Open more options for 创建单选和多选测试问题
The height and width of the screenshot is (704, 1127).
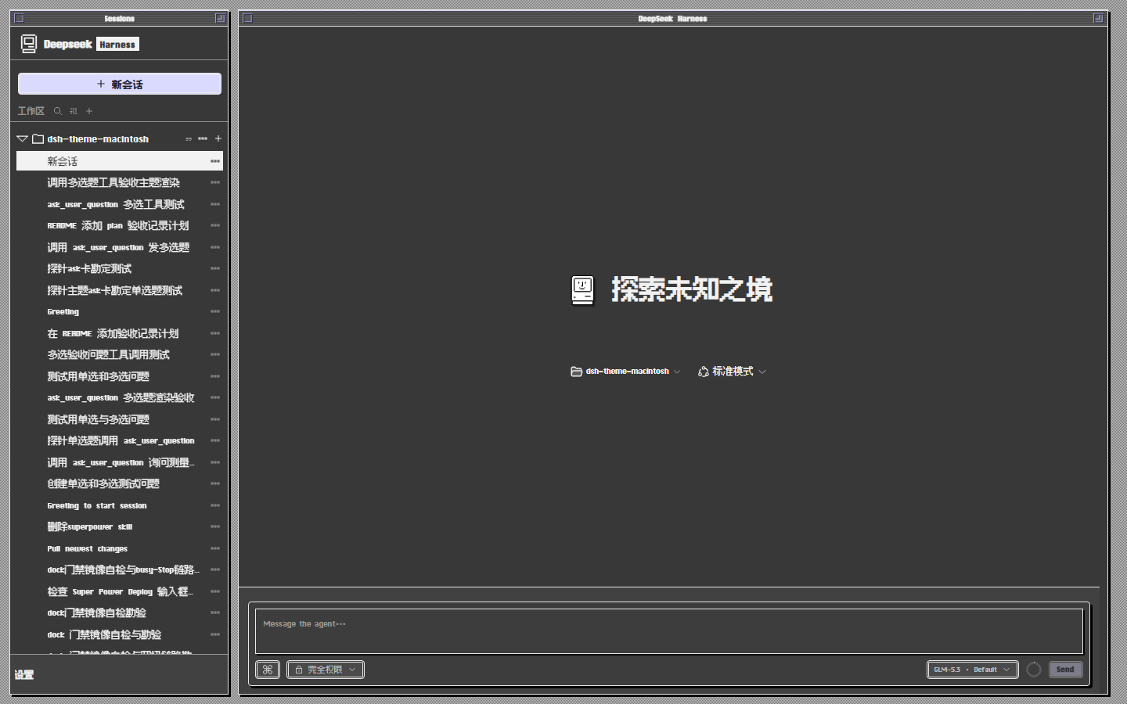coord(215,483)
